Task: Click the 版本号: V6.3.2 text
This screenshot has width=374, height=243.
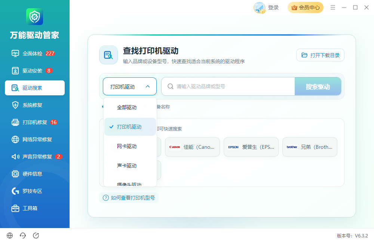Action: pos(352,236)
